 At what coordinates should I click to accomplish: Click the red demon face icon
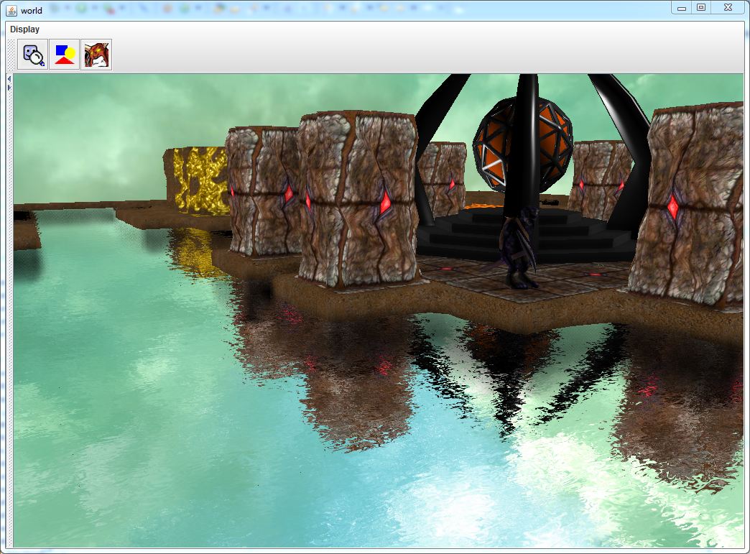96,55
